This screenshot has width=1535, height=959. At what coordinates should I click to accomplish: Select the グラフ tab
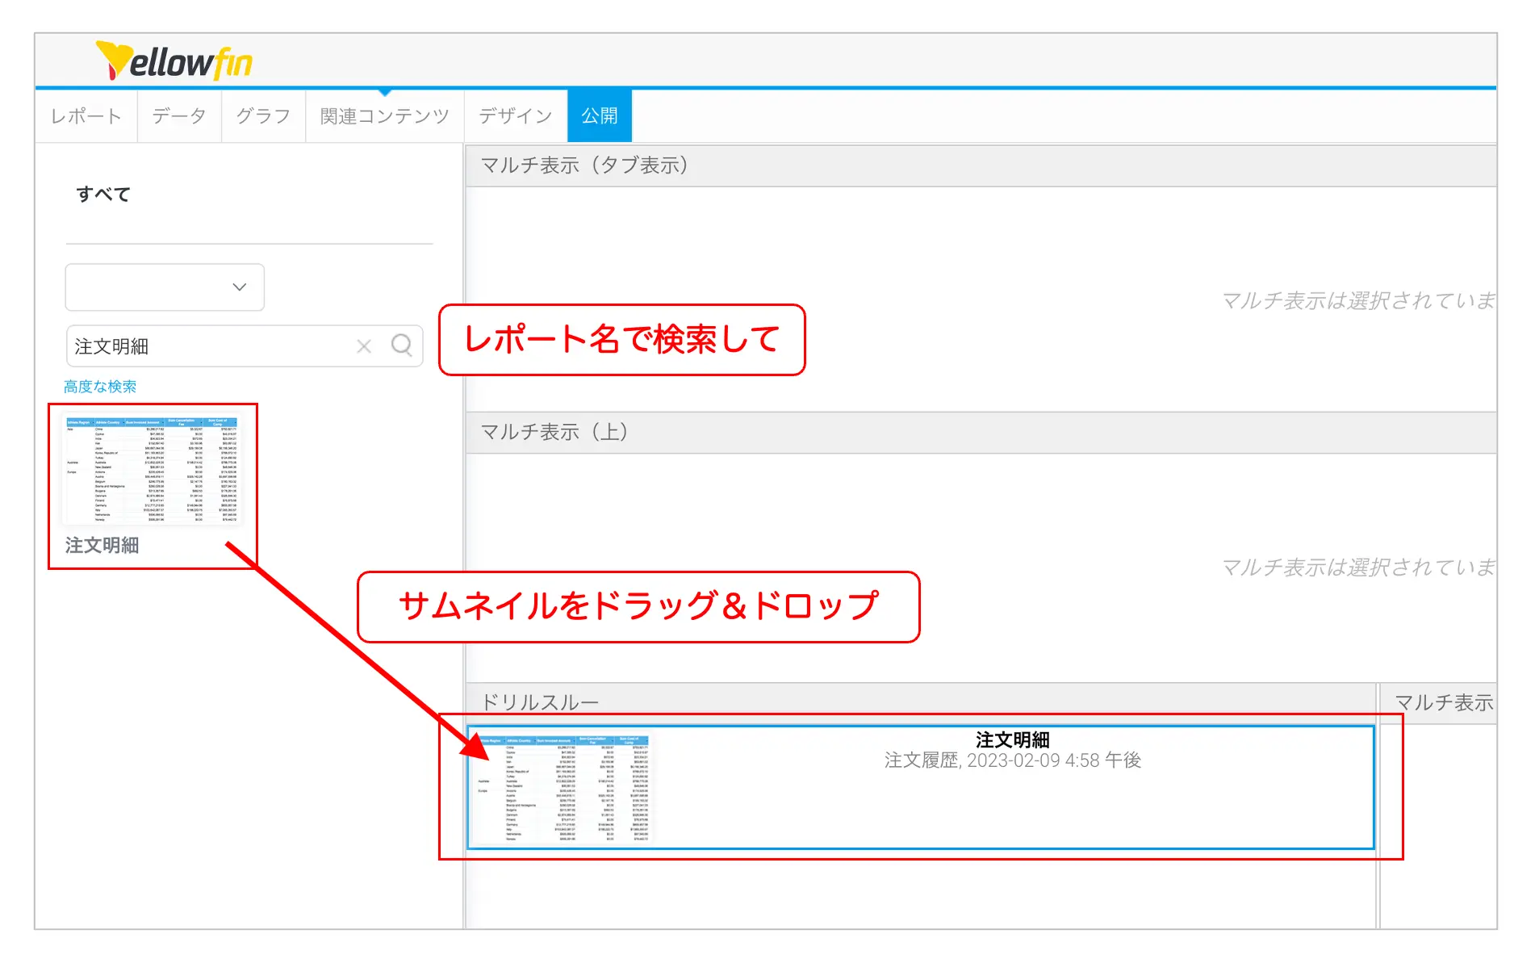[x=263, y=116]
